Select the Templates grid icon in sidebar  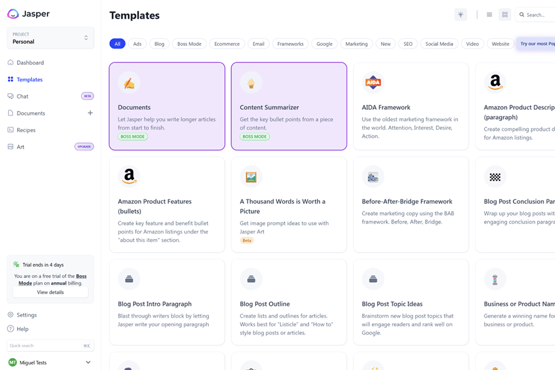tap(10, 79)
